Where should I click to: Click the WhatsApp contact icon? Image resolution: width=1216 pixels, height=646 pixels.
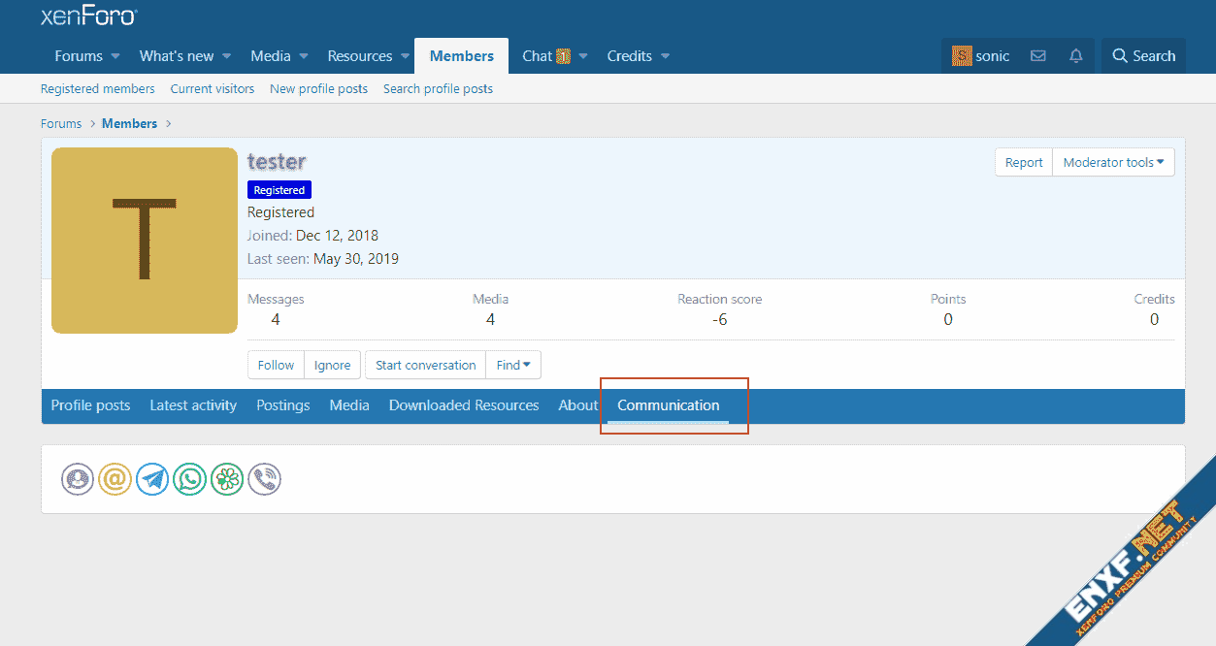189,479
